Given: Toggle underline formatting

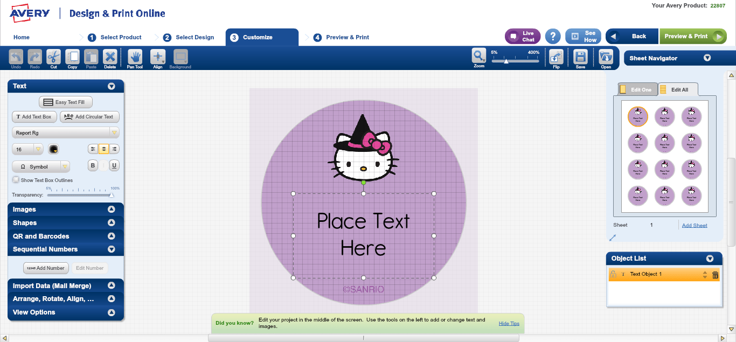Looking at the screenshot, I should (114, 166).
